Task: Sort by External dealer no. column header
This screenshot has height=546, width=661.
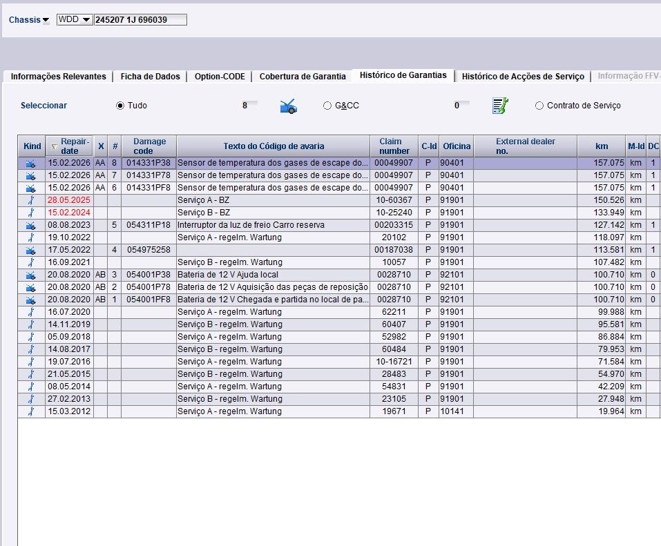Action: click(525, 146)
